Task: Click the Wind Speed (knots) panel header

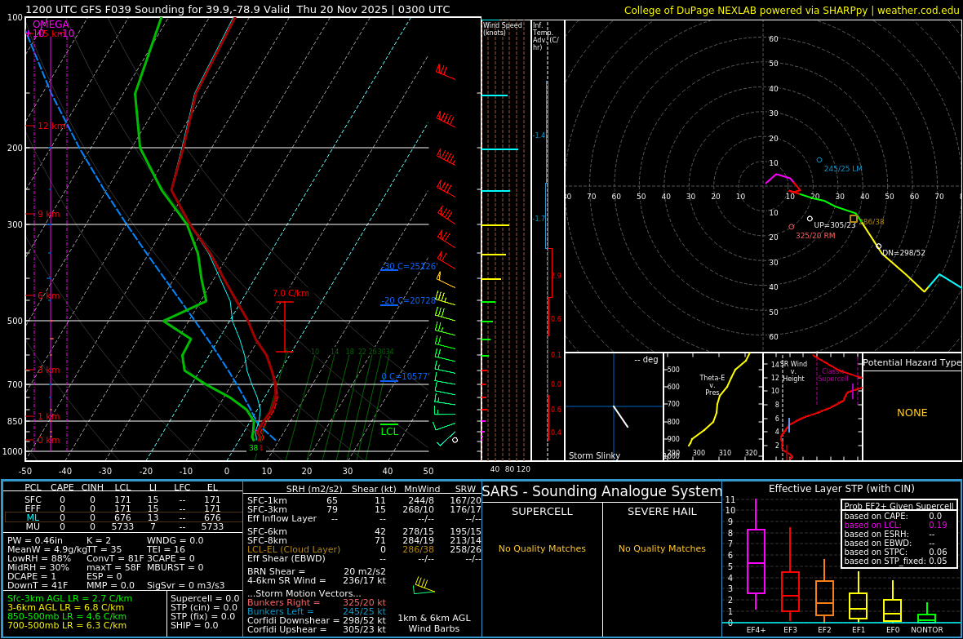Action: [503, 29]
